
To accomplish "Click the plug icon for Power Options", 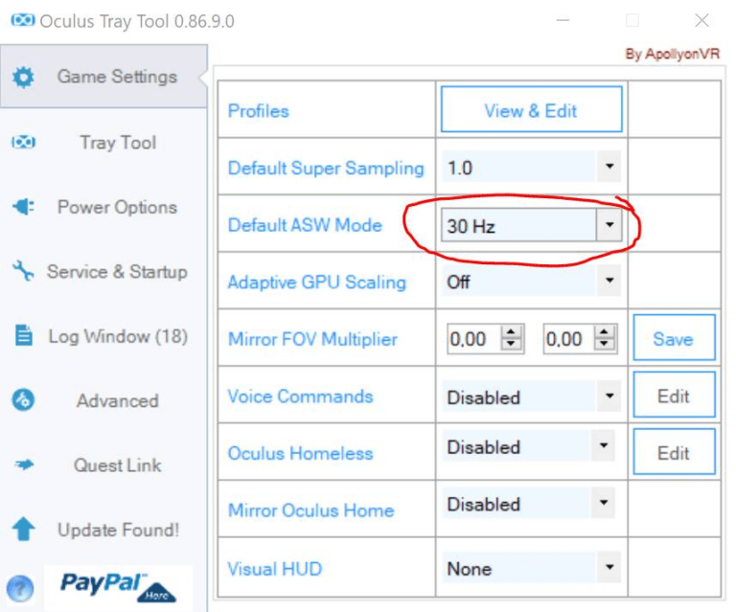I will (x=23, y=208).
